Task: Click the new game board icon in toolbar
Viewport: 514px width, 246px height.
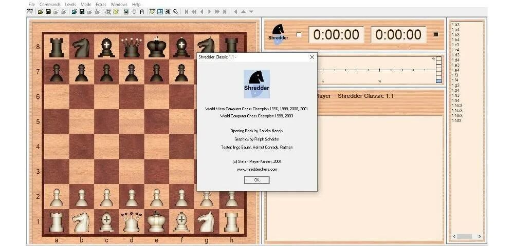Action: 30,12
